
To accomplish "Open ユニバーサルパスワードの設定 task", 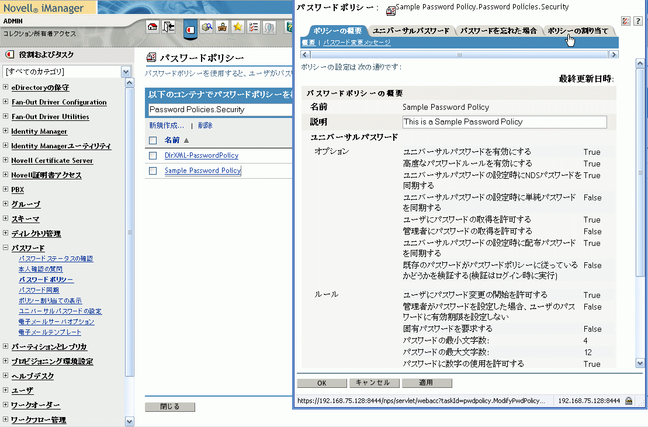I will coord(60,311).
